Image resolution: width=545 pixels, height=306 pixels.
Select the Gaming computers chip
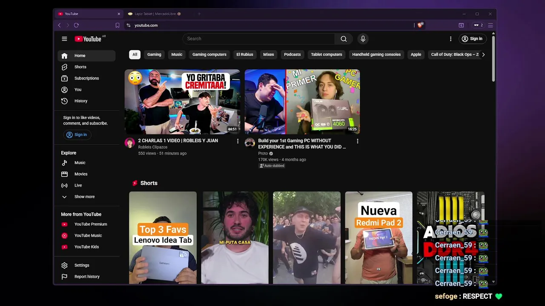point(209,54)
